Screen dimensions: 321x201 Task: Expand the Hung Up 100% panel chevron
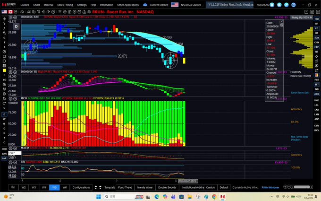(x=311, y=17)
